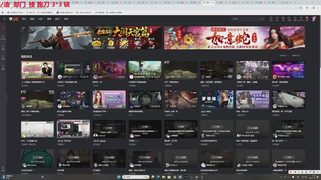This screenshot has width=321, height=180.
Task: Open the green-haired cartoon girl stream thumbnail
Action: coord(252,99)
